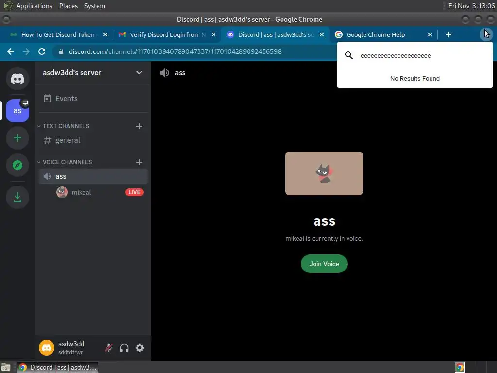Click Discord window in bottom taskbar
The image size is (497, 373).
point(57,367)
